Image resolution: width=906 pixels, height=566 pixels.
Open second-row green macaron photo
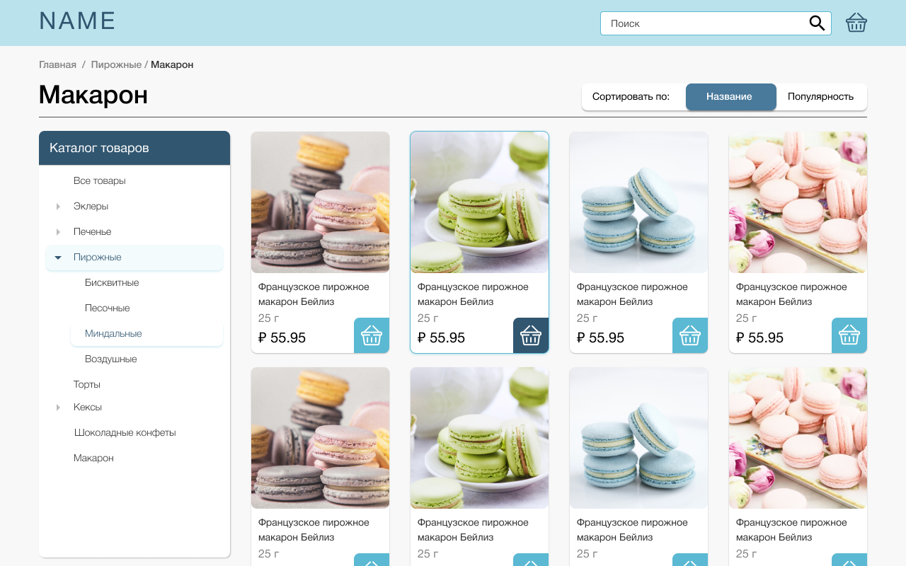pyautogui.click(x=479, y=438)
